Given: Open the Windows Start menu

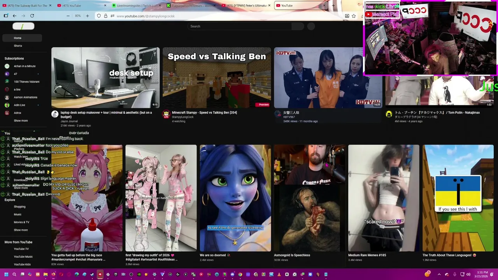Looking at the screenshot, I should 6,275.
